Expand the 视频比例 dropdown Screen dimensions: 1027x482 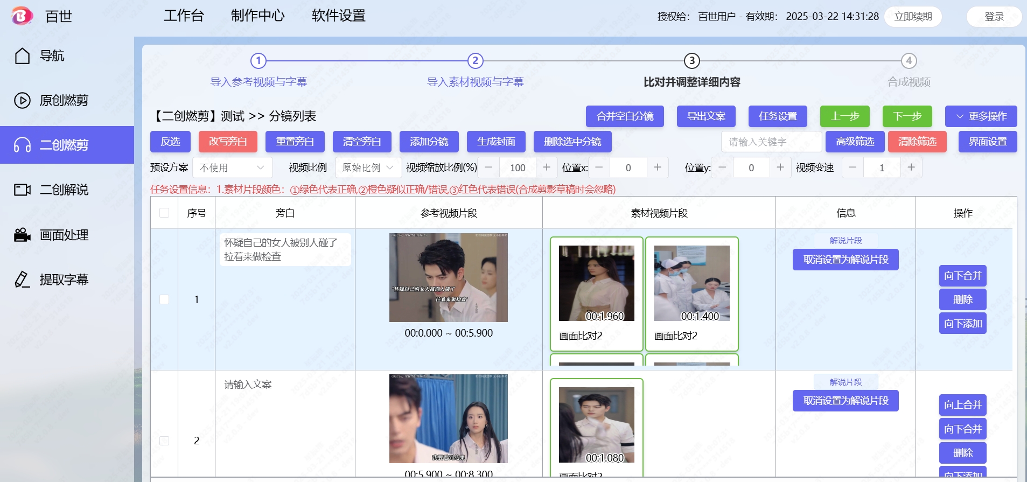point(368,167)
